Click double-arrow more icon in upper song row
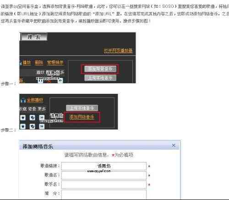 (x=42, y=118)
